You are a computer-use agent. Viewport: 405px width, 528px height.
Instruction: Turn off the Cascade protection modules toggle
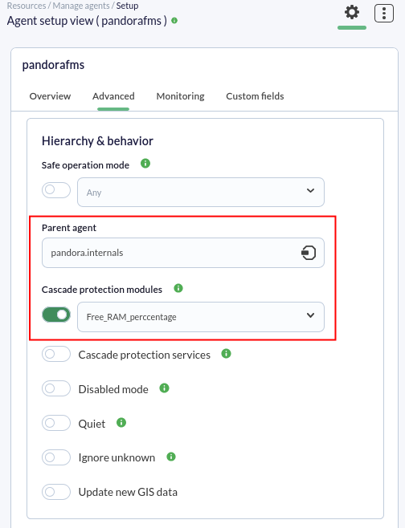coord(56,315)
